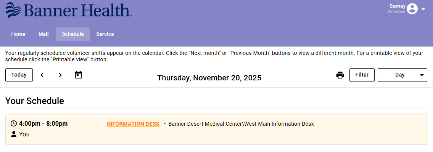Switch to the Service tab
433x152 pixels.
tap(105, 34)
